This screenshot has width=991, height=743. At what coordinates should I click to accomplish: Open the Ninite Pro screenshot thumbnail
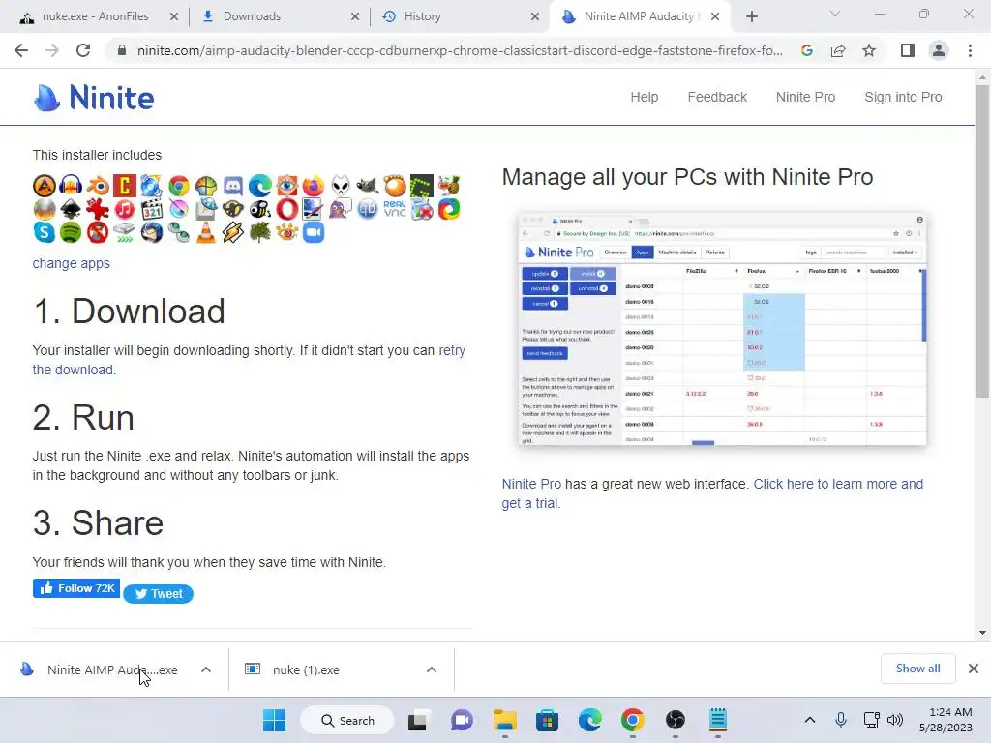722,330
